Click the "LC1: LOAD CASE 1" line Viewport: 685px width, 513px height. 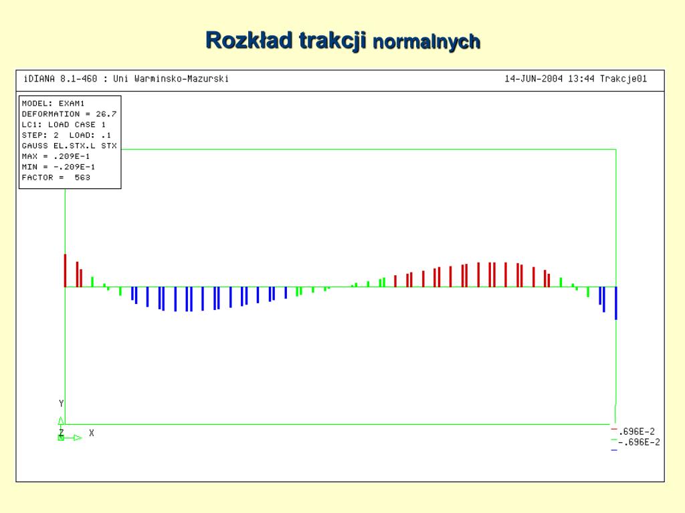tap(64, 124)
